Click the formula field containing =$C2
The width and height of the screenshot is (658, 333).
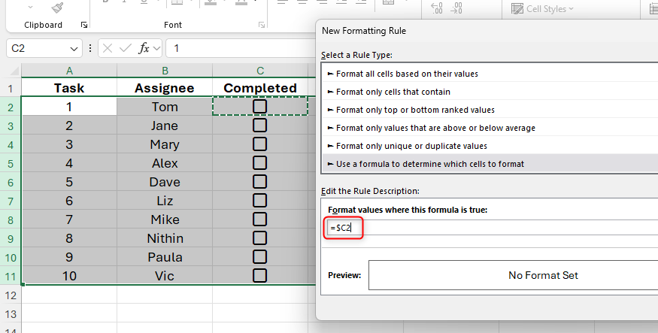[x=489, y=227]
